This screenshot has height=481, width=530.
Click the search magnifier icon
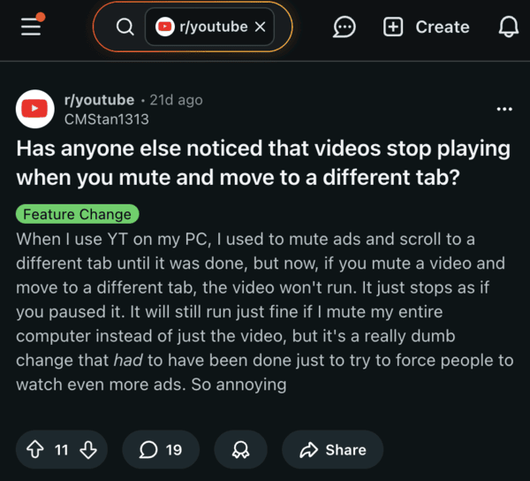pos(125,27)
